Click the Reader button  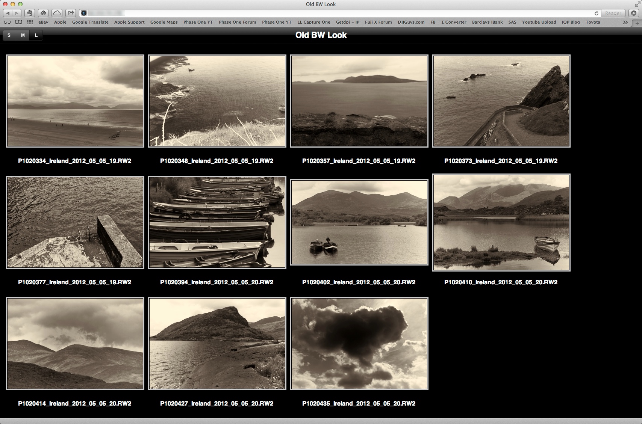[613, 13]
